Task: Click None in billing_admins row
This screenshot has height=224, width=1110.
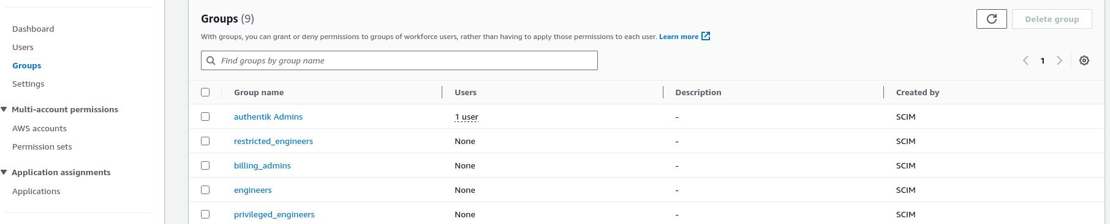Action: (465, 165)
